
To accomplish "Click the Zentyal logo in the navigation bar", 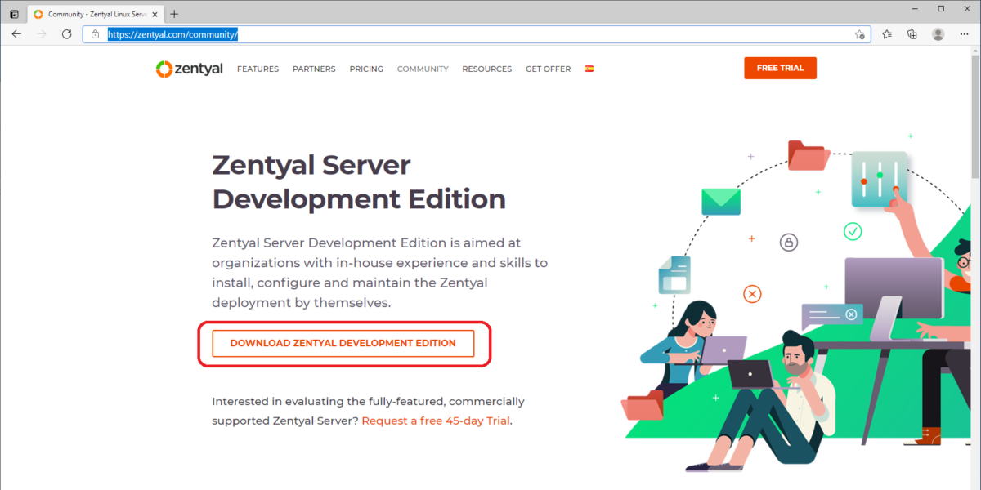I will pos(189,69).
